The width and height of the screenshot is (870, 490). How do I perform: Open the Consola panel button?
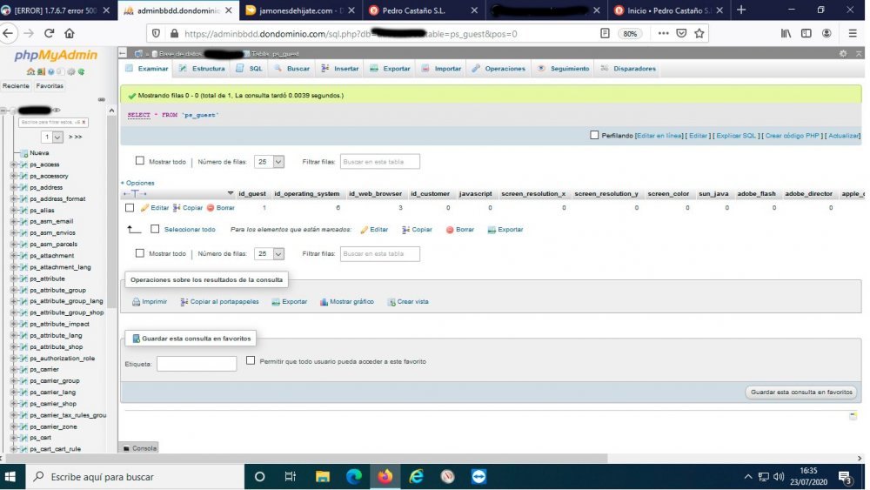139,448
